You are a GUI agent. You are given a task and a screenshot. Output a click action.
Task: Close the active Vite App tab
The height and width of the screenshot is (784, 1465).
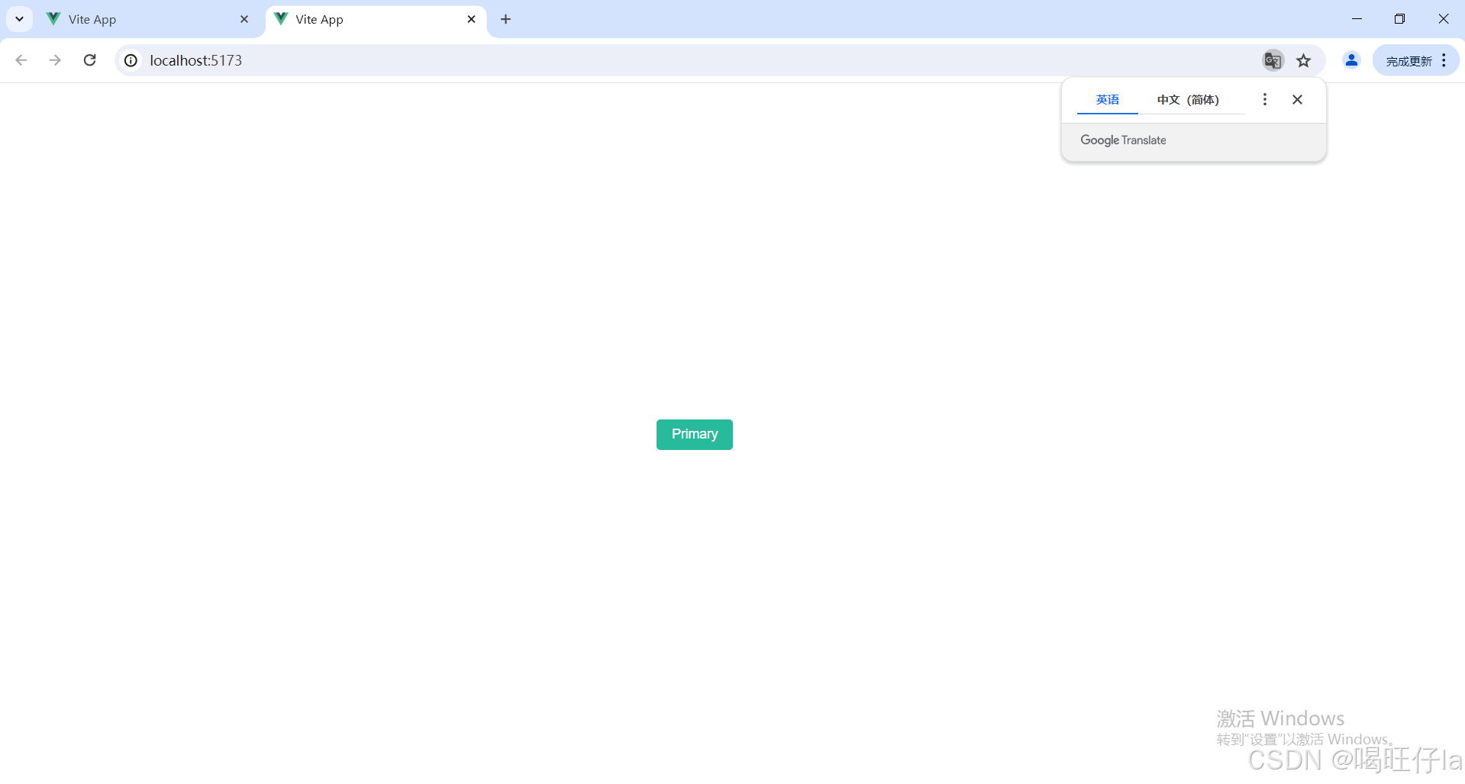[x=471, y=20]
